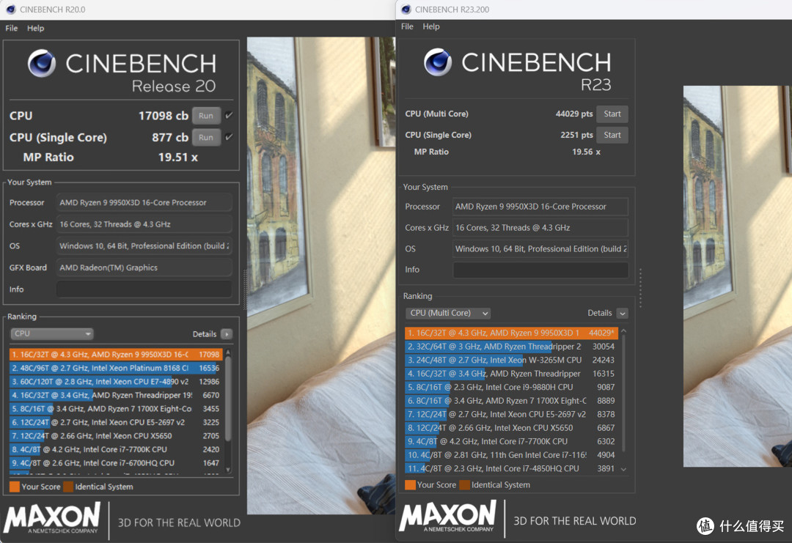The width and height of the screenshot is (792, 543).
Task: Click the Identical System swatch in R20
Action: click(68, 487)
